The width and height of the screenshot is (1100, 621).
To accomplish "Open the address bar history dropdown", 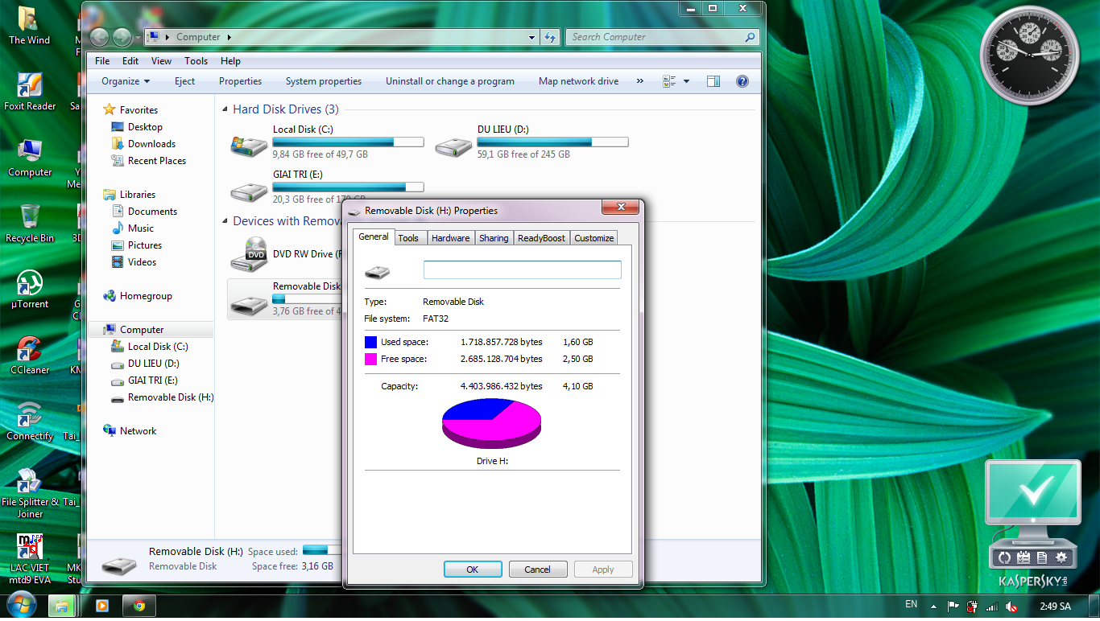I will coord(531,37).
